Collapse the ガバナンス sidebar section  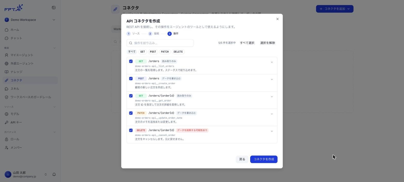(x=54, y=132)
